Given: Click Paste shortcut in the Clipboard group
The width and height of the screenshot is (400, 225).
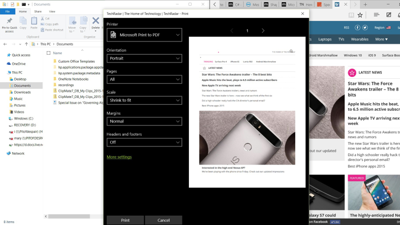Looking at the screenshot, I should pos(52,30).
